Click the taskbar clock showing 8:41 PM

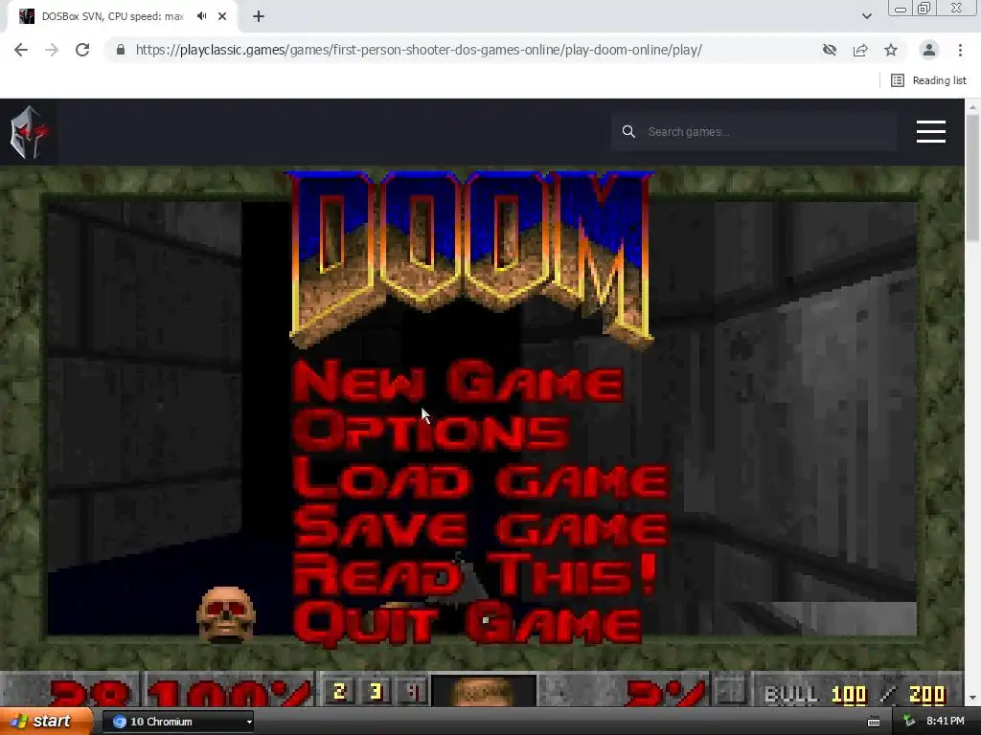point(945,722)
